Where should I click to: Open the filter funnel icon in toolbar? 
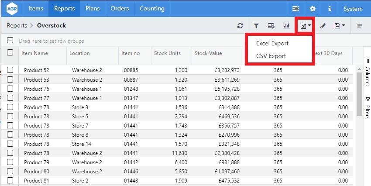click(x=256, y=26)
